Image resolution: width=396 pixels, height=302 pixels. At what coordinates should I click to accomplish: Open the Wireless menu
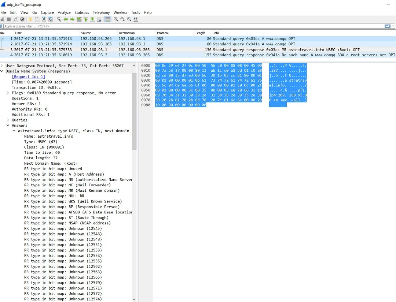[x=120, y=12]
